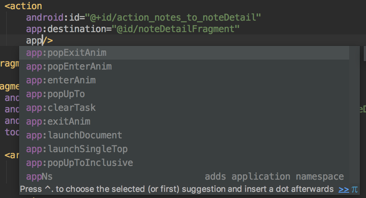Click the pi icon in completion footer

coord(354,189)
